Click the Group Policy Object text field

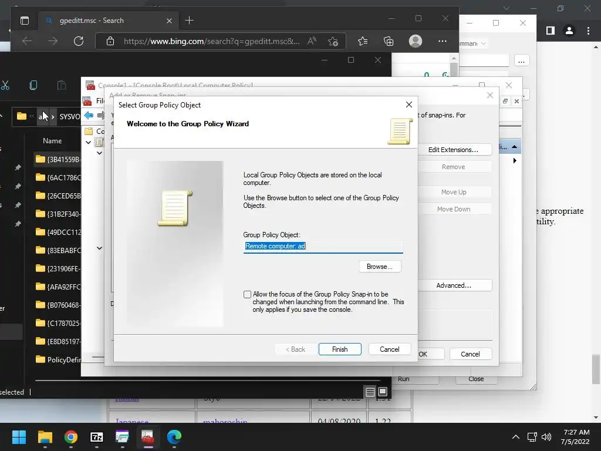[323, 246]
